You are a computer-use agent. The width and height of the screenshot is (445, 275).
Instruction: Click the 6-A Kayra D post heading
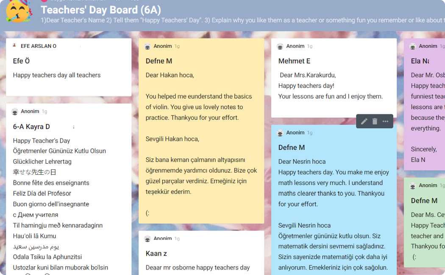click(31, 126)
